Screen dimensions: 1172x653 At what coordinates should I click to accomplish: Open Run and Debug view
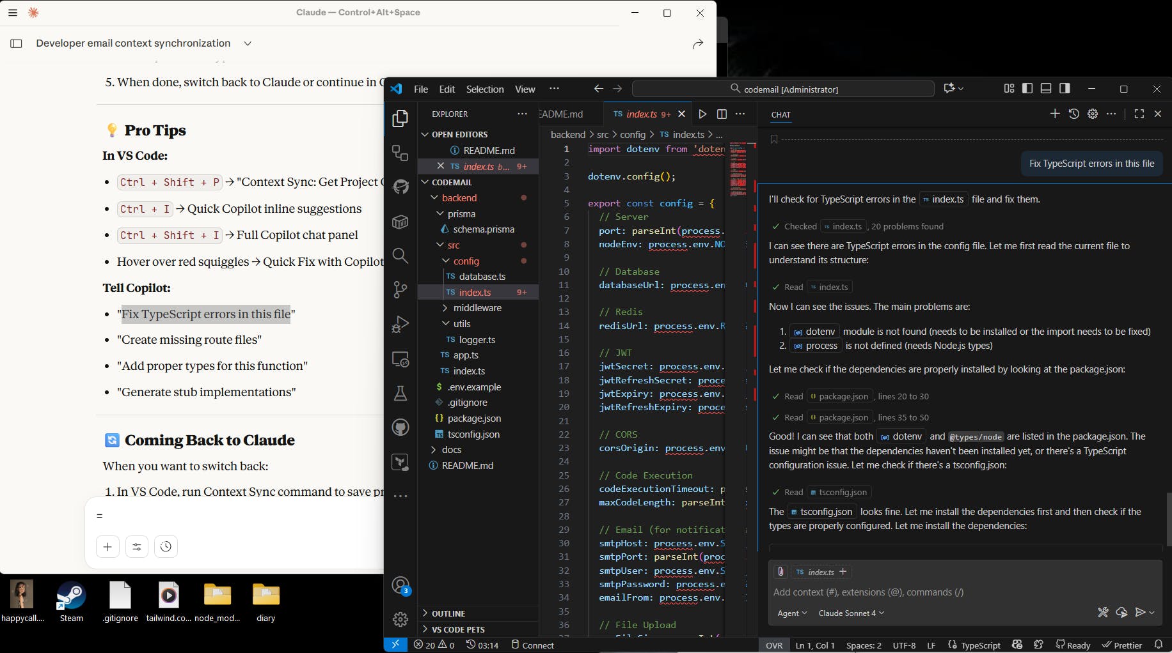400,325
